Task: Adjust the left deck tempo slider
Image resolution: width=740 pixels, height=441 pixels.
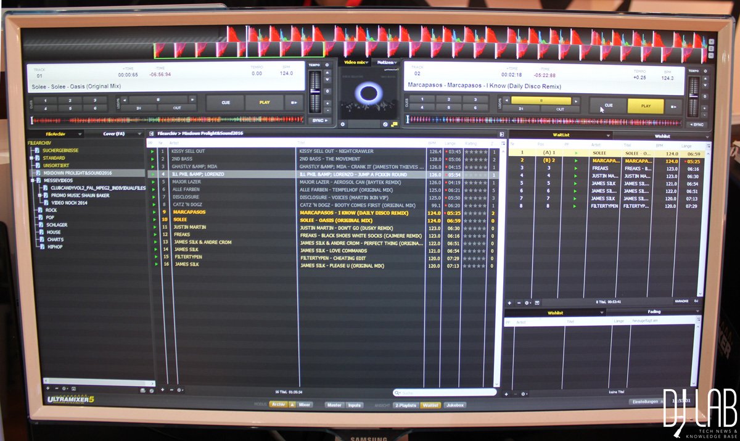Action: tap(315, 91)
